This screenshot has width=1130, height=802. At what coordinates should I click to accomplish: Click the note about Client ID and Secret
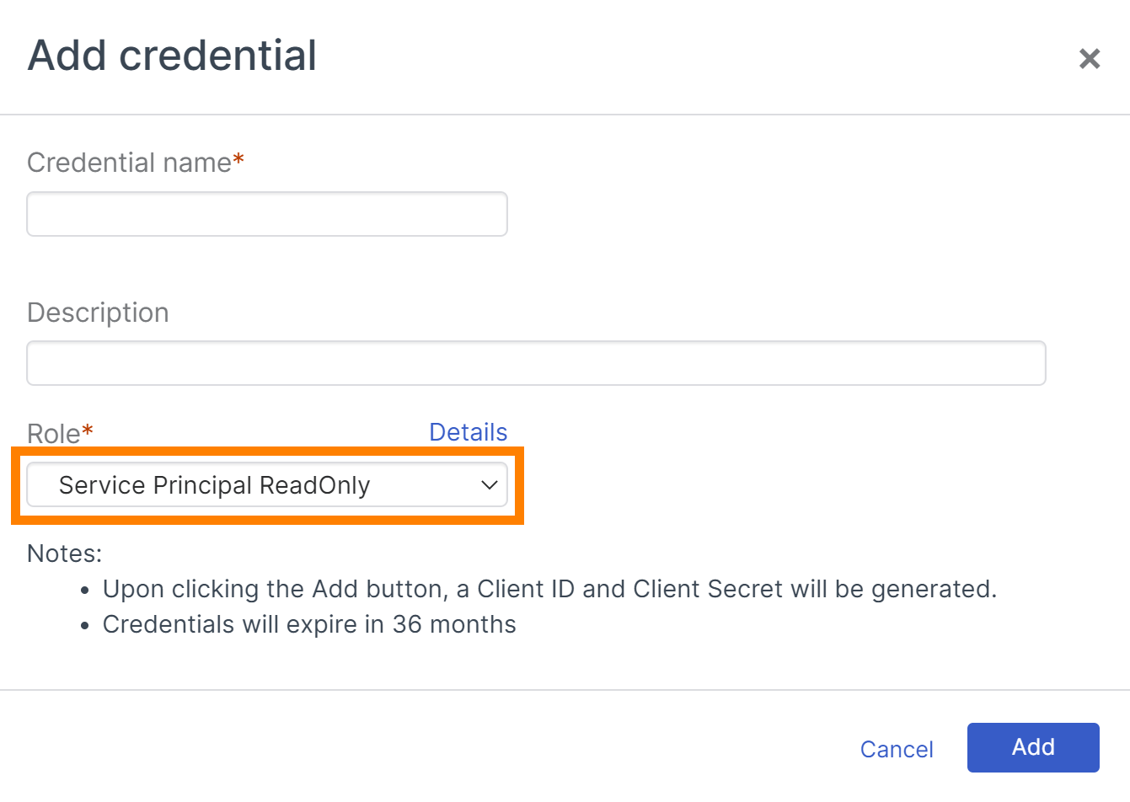click(x=549, y=589)
